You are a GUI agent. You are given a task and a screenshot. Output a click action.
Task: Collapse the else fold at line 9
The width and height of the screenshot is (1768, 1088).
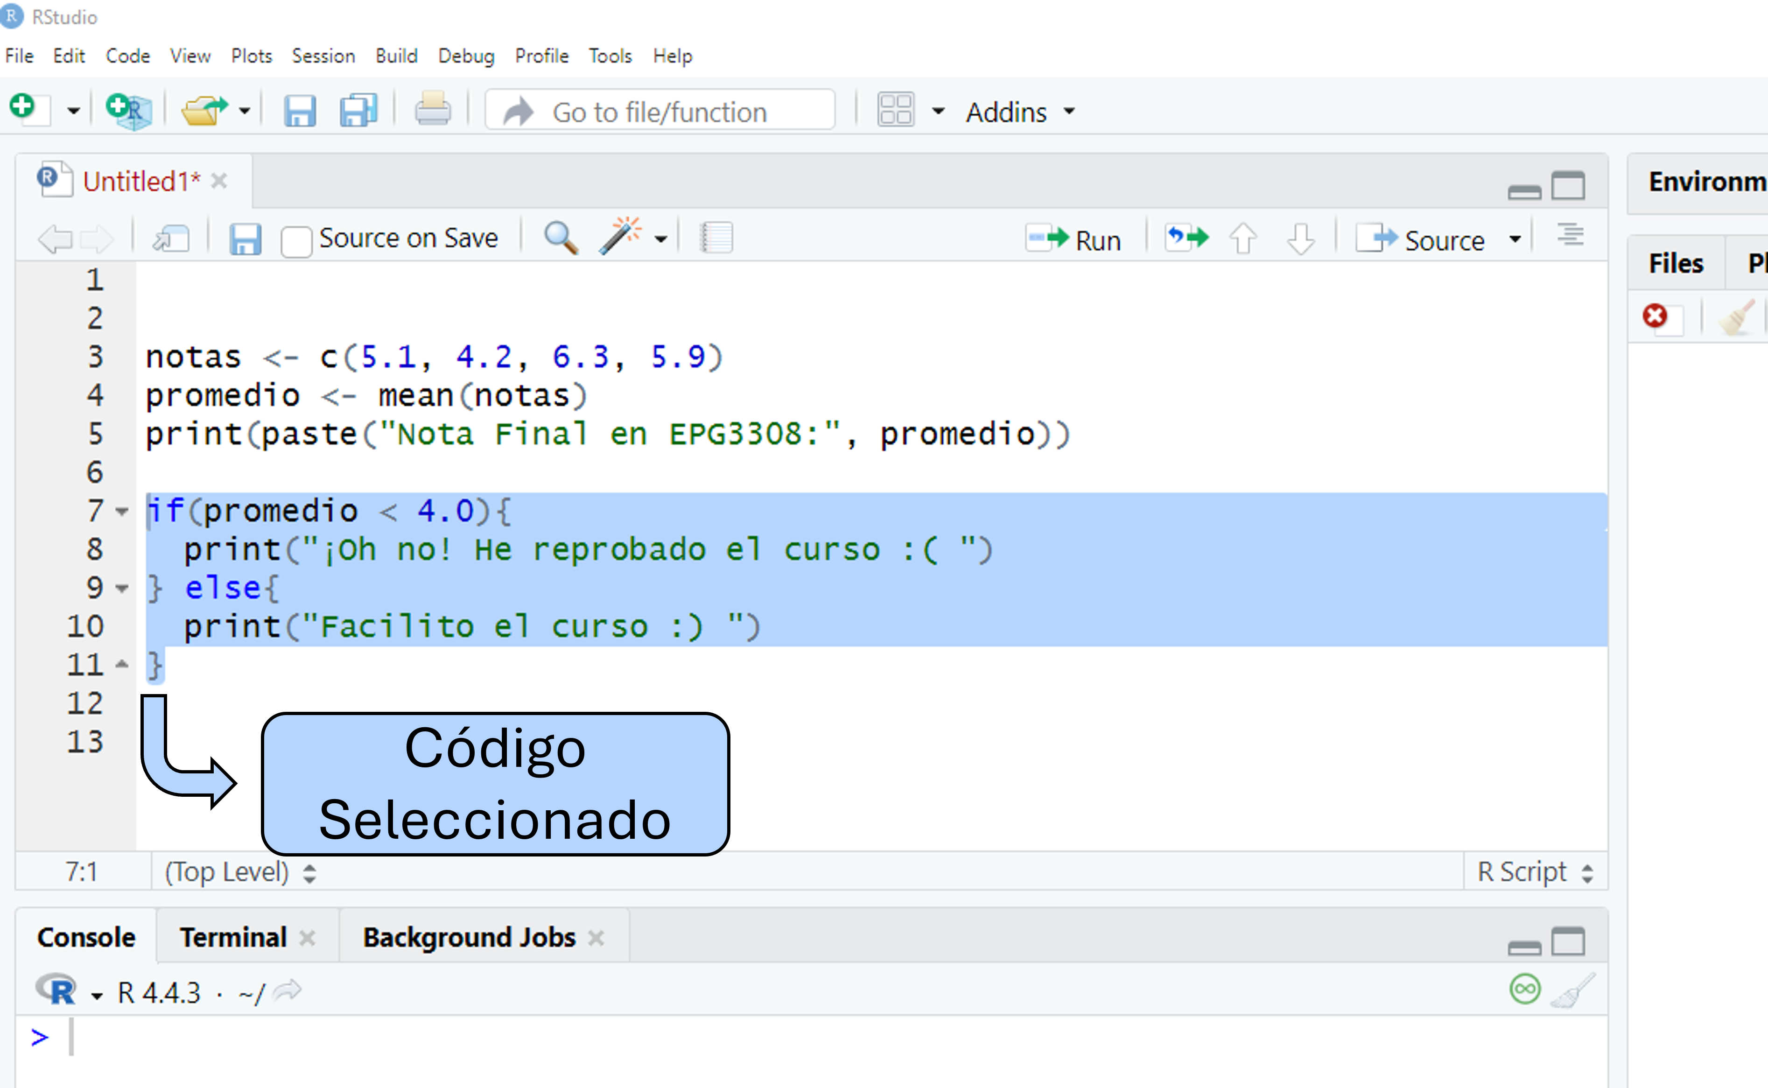(x=122, y=589)
